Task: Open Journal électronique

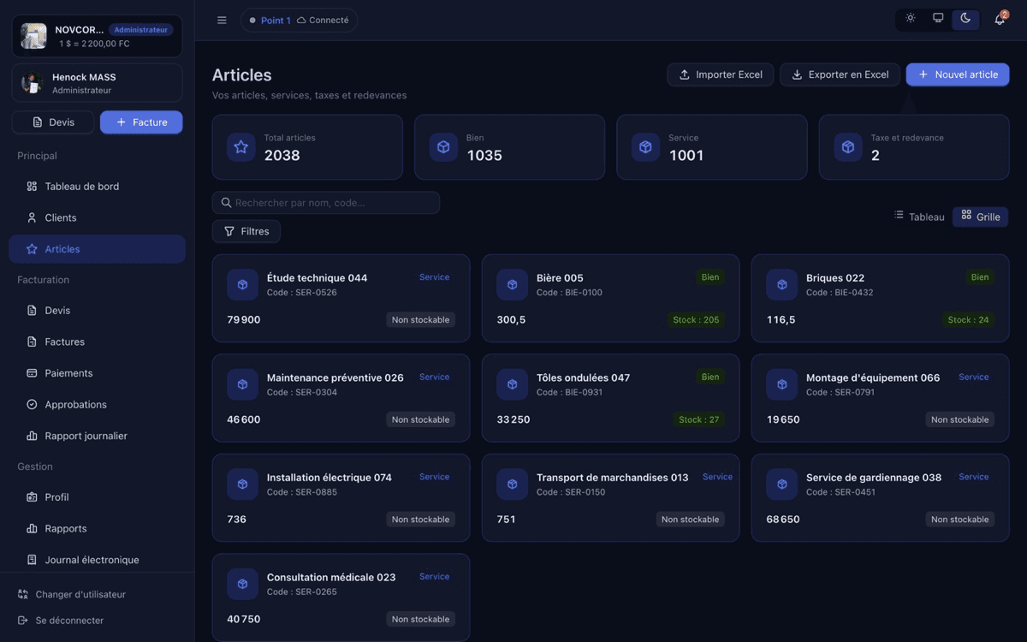Action: (x=97, y=560)
